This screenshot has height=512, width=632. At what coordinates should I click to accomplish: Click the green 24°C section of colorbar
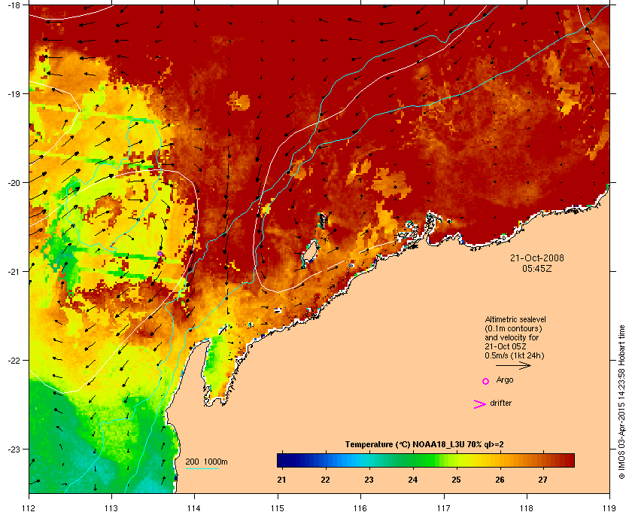point(413,460)
